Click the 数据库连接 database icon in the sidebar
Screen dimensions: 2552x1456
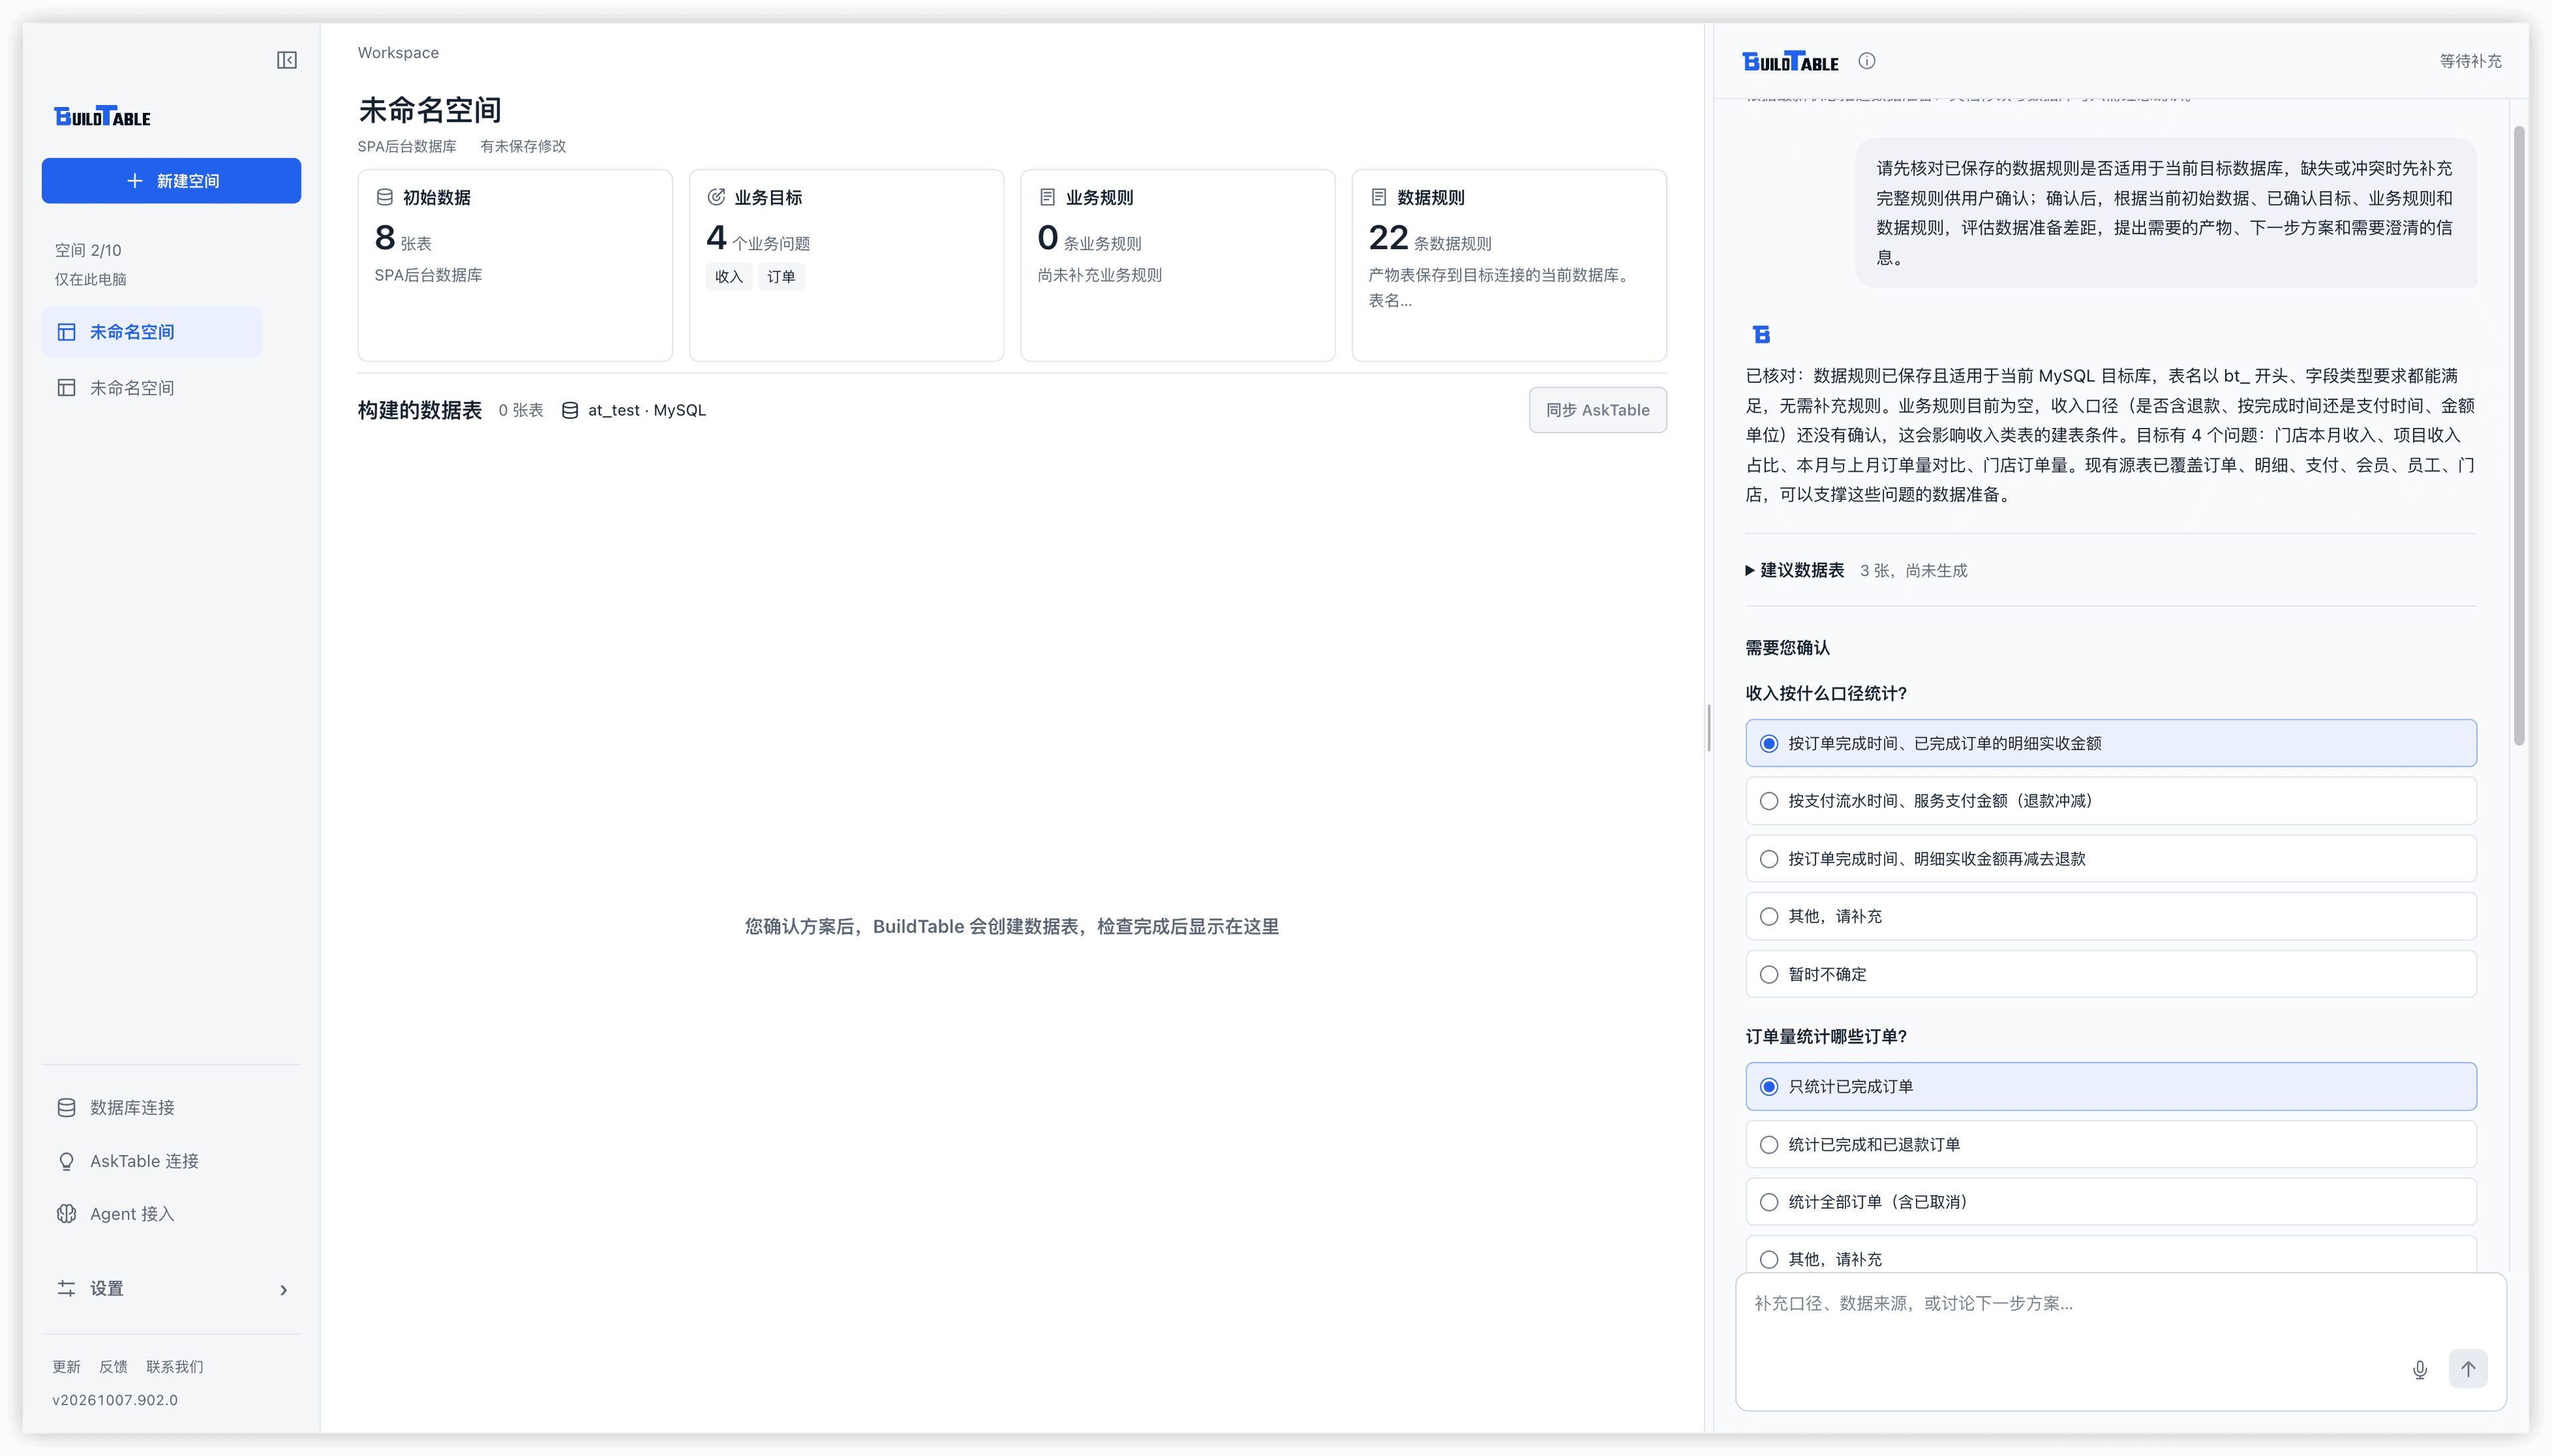point(66,1107)
